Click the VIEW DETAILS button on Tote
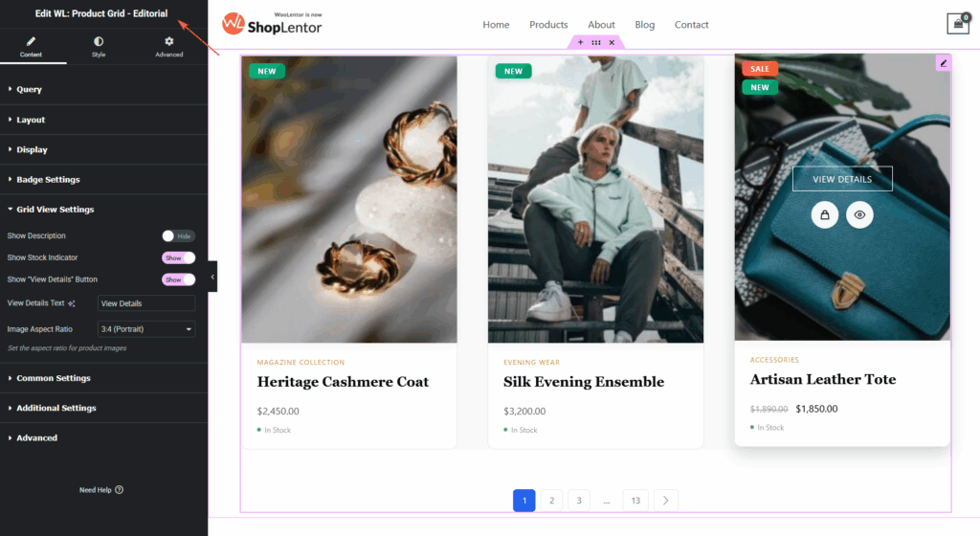 842,179
